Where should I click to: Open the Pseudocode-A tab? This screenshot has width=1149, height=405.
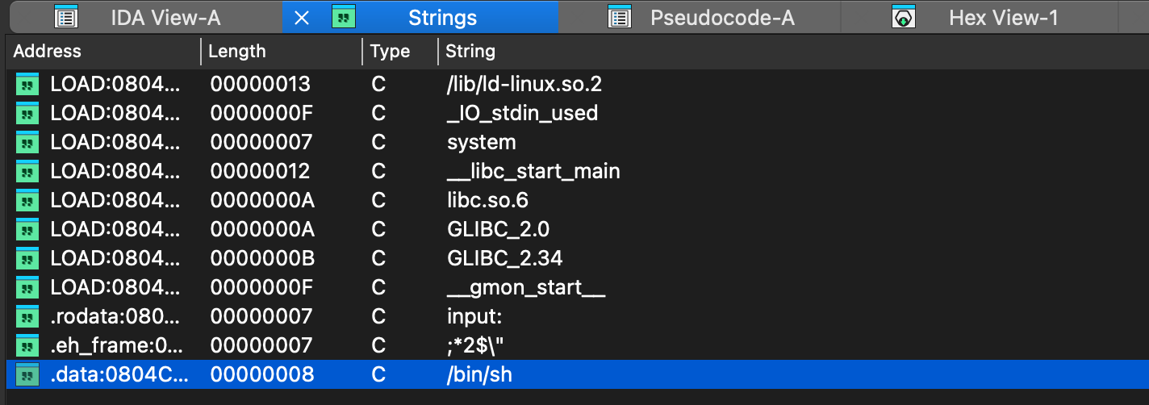click(x=722, y=18)
